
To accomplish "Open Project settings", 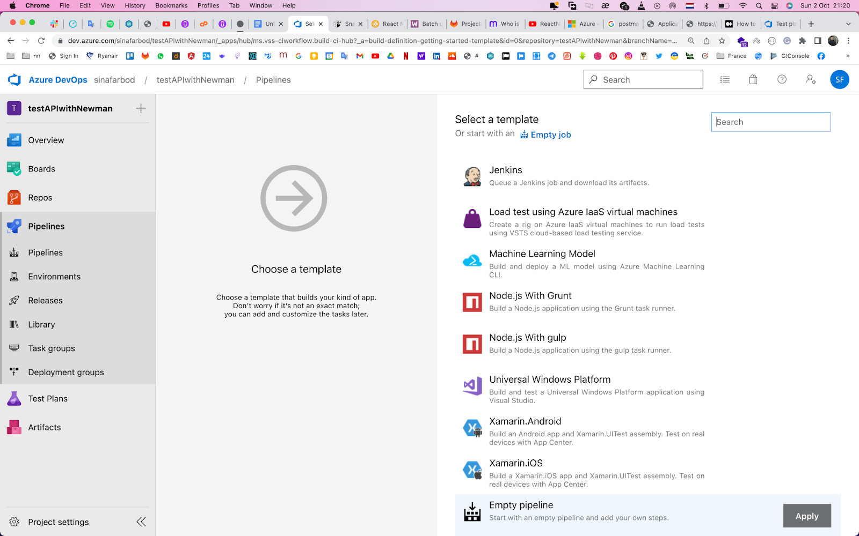I will [58, 522].
